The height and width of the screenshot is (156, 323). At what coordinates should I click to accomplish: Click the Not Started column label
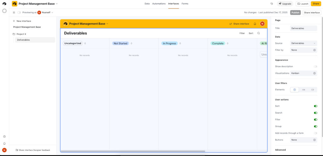[x=120, y=43]
